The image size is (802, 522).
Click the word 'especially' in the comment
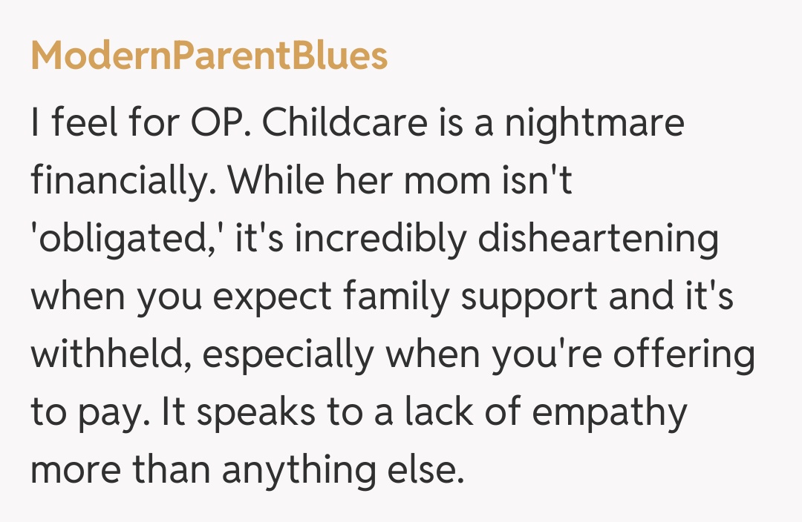[x=287, y=355]
